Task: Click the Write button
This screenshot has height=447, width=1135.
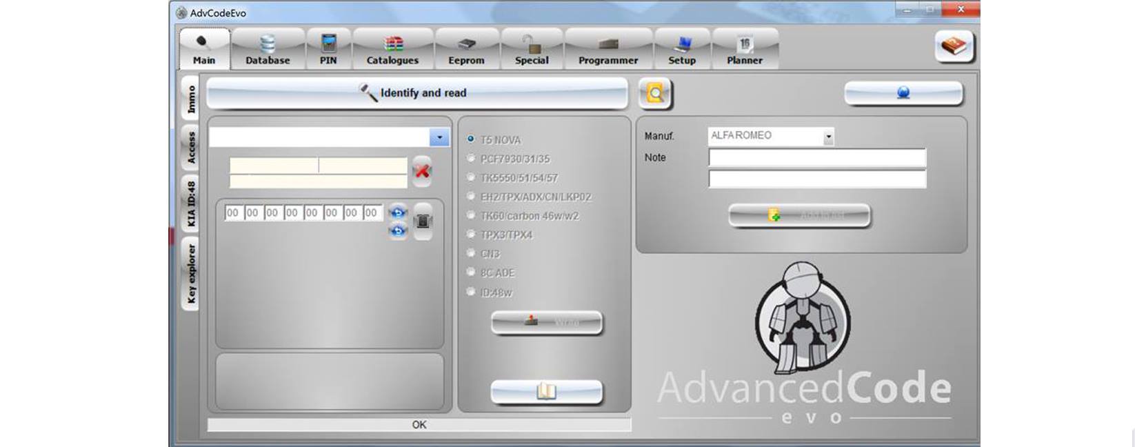Action: (x=547, y=322)
